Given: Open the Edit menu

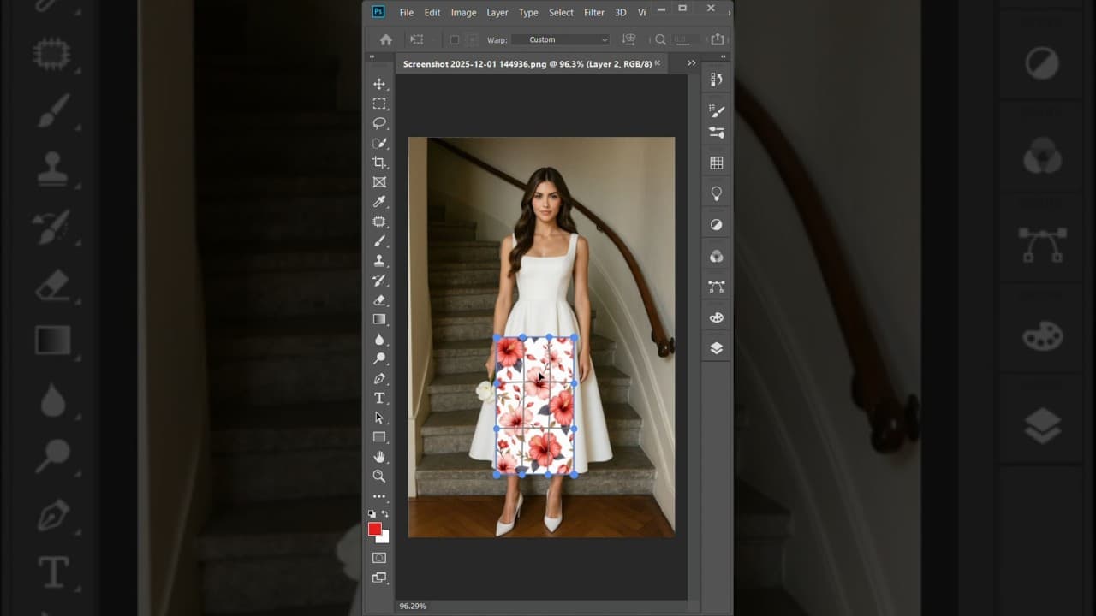Looking at the screenshot, I should click(x=432, y=13).
